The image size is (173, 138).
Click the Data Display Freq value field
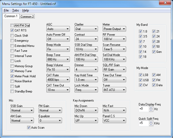click(144, 109)
